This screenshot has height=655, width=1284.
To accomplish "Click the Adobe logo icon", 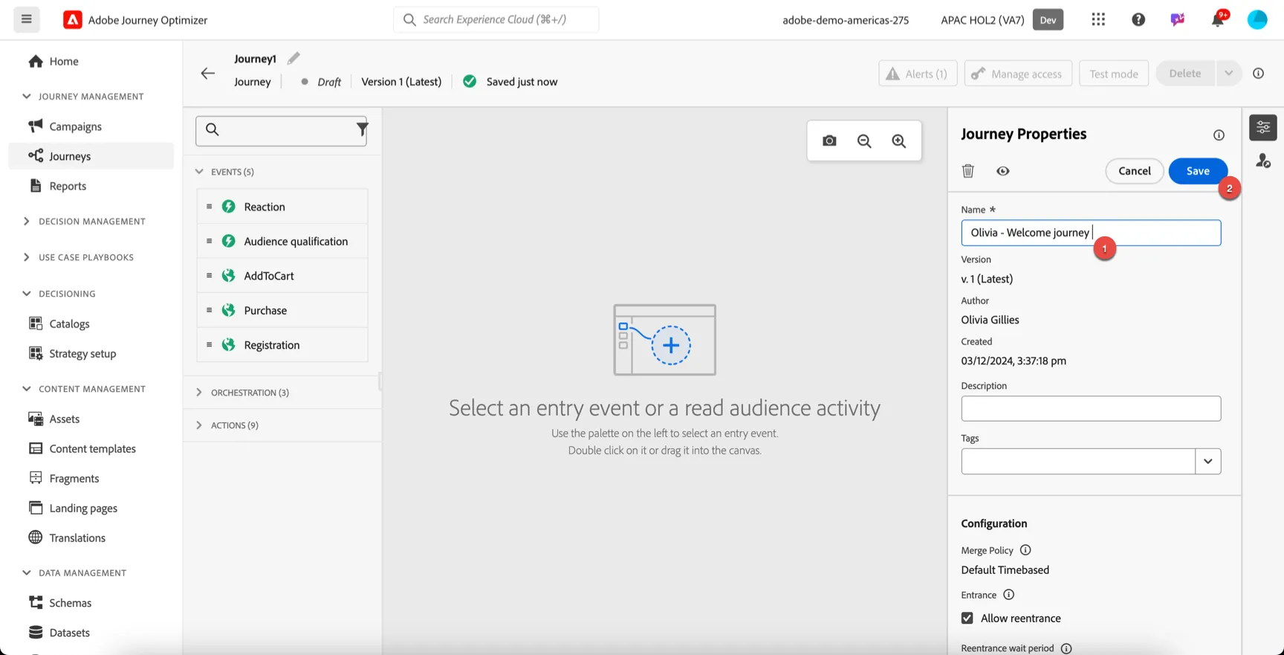I will pos(72,20).
